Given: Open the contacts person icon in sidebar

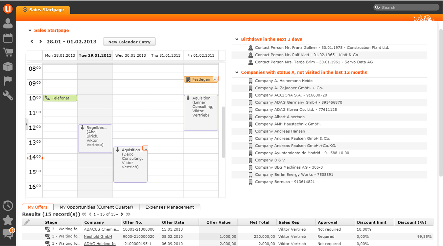Looking at the screenshot, I should 8,23.
